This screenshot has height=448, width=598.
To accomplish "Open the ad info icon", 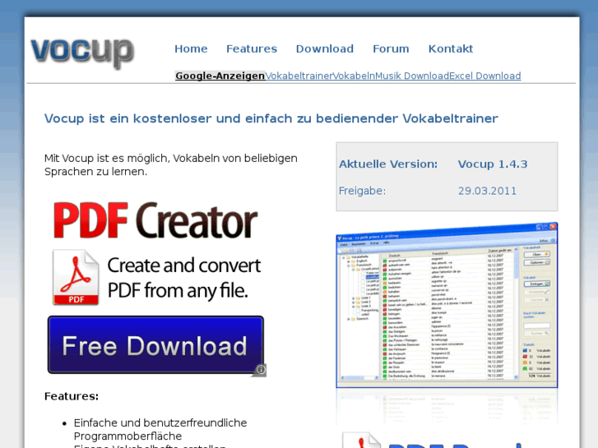I will click(261, 369).
